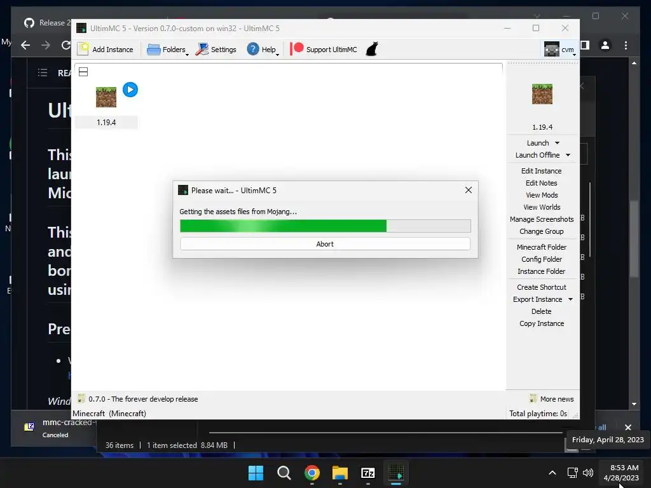The image size is (651, 488).
Task: Open the 0.7.0 forever develop release news
Action: (x=143, y=399)
